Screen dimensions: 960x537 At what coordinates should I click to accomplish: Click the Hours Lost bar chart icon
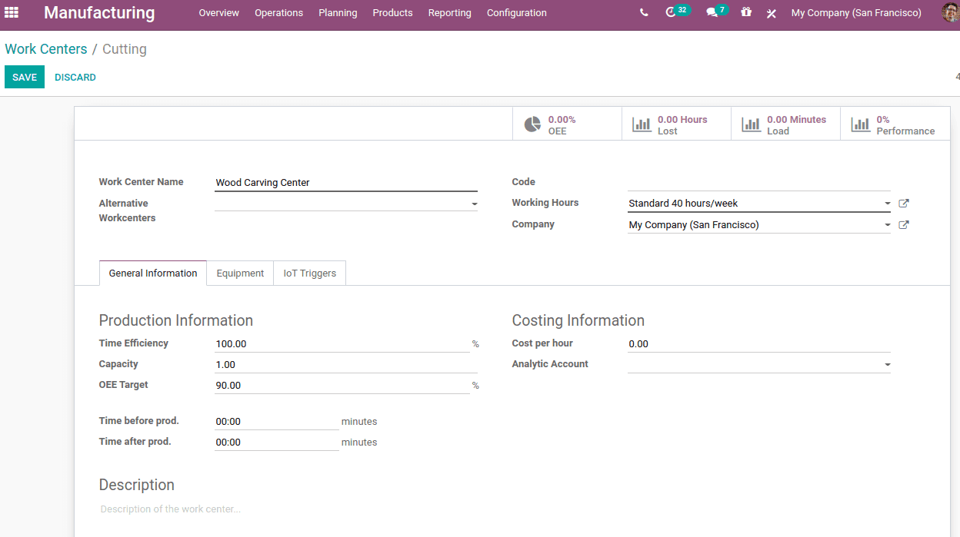642,124
